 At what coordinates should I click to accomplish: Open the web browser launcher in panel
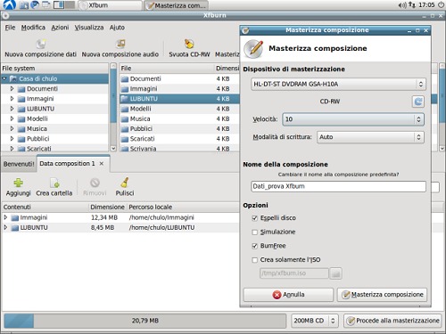point(35,5)
